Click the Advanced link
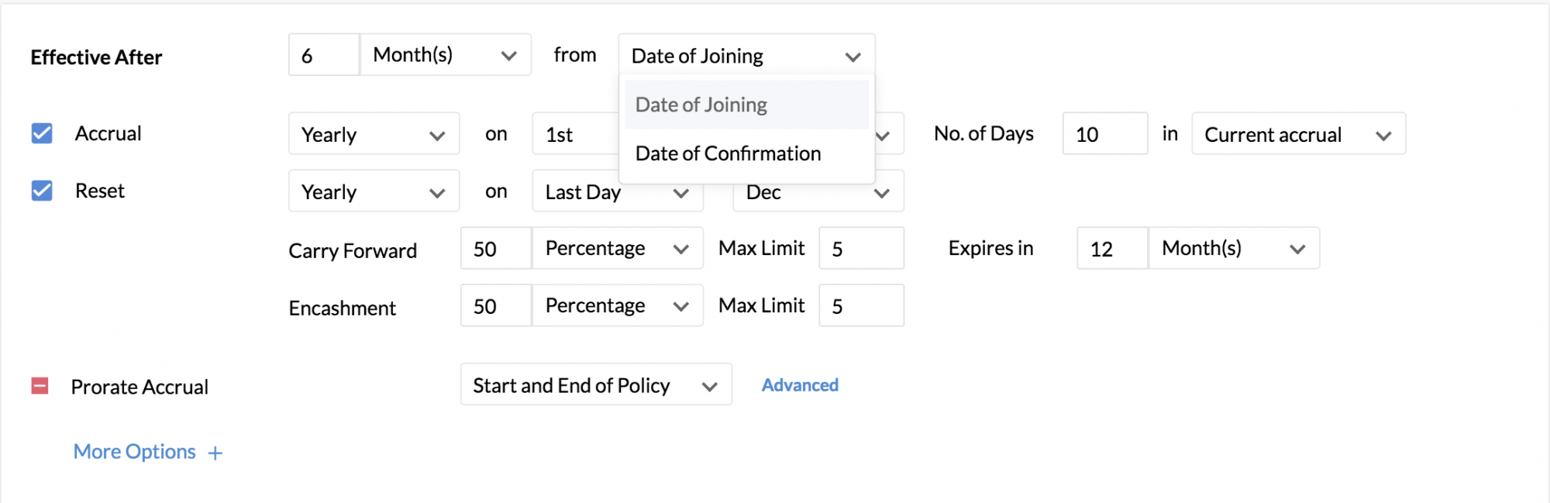Image resolution: width=1550 pixels, height=503 pixels. pyautogui.click(x=799, y=385)
